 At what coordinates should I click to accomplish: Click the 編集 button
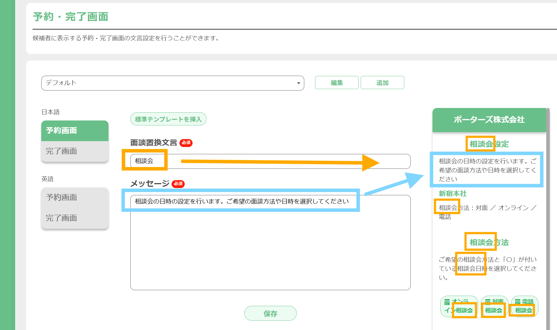point(337,82)
